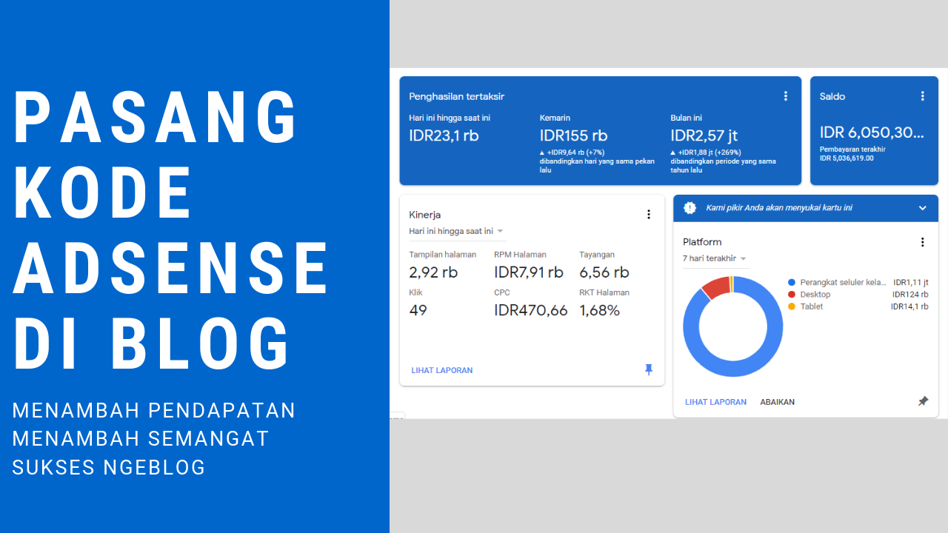Open the Saldo card options menu
This screenshot has height=533, width=948.
(x=922, y=95)
